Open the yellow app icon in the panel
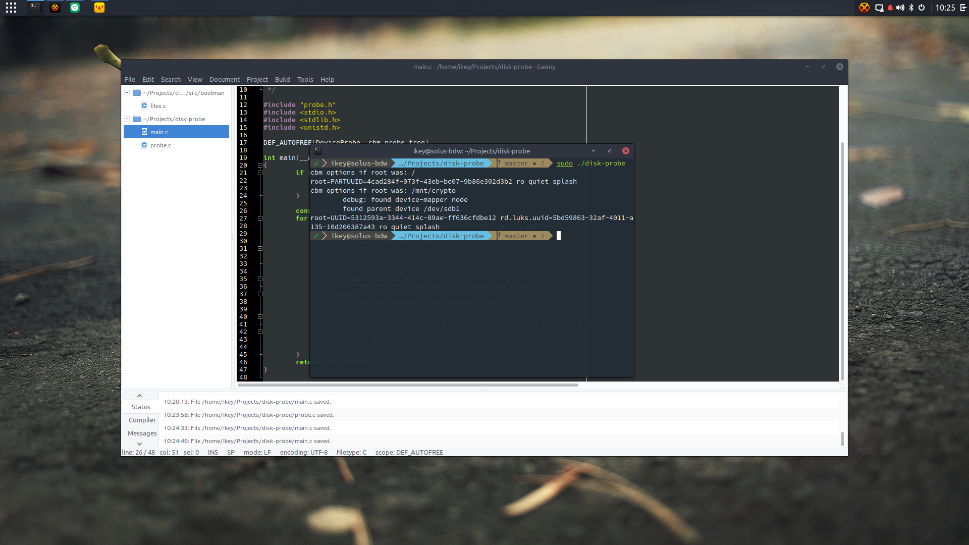Screen dimensions: 969x545 (x=99, y=8)
